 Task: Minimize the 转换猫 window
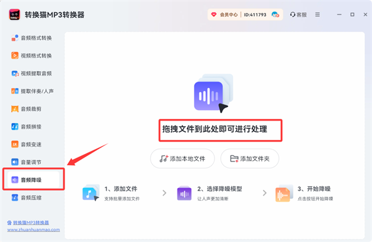[339, 15]
